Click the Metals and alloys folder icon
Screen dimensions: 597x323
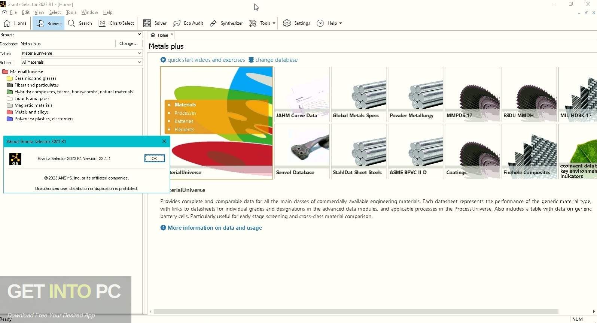(10, 112)
